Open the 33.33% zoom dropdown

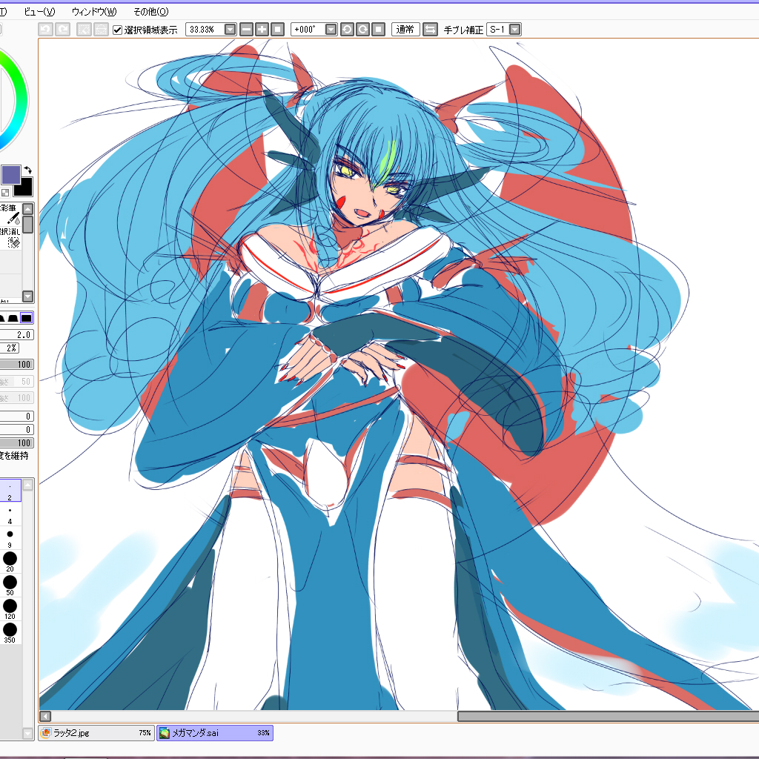coord(231,30)
